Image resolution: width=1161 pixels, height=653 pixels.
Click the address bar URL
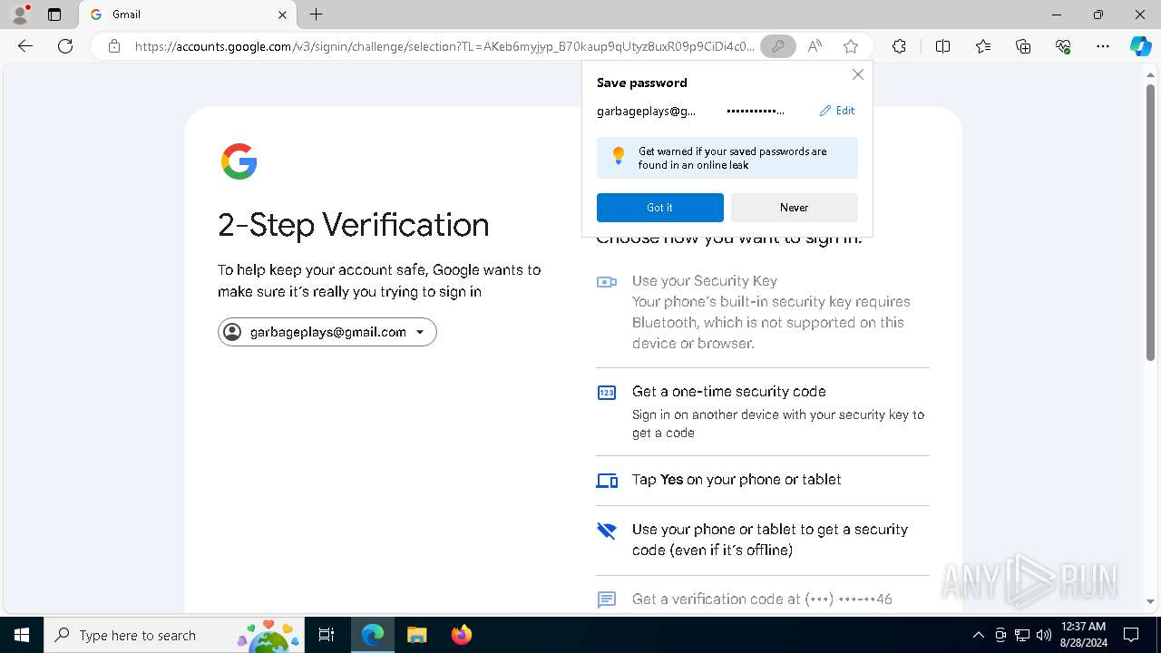coord(444,46)
